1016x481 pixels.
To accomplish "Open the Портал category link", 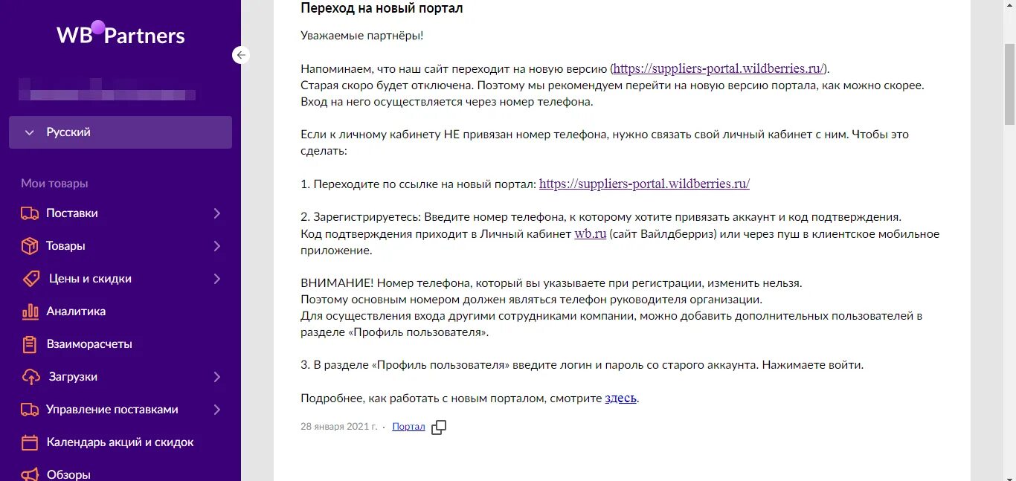I will tap(408, 427).
